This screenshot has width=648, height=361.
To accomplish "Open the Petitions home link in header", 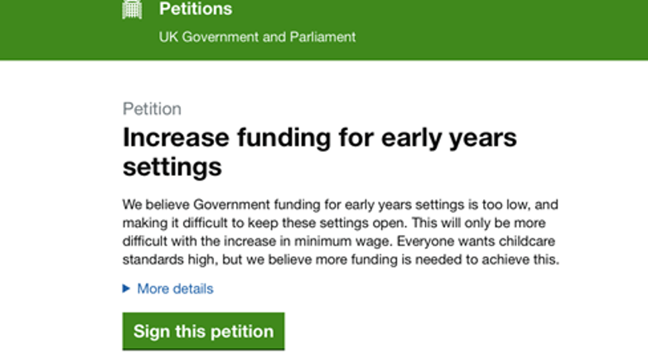I will tap(195, 9).
